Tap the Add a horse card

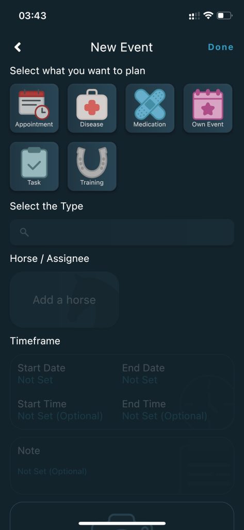click(64, 300)
